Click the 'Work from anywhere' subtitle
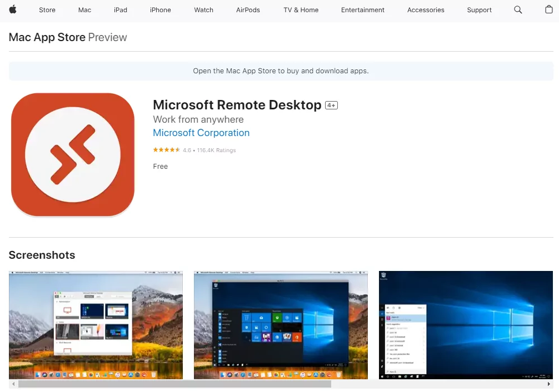The width and height of the screenshot is (559, 392). tap(198, 119)
